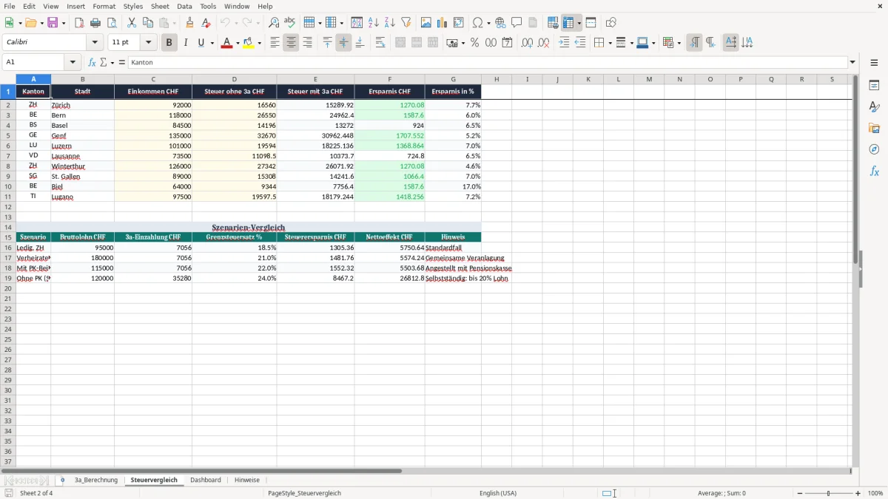Image resolution: width=888 pixels, height=499 pixels.
Task: Open the Format menu
Action: [104, 6]
